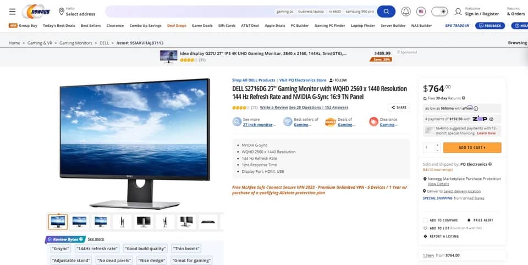Select the "144Hz refresh rate" review tag
Viewport: 528px width, 265px height.
tap(97, 249)
